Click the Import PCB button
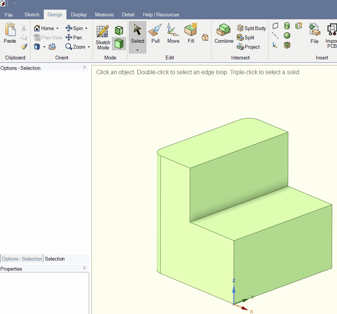This screenshot has width=337, height=314. coord(331,36)
